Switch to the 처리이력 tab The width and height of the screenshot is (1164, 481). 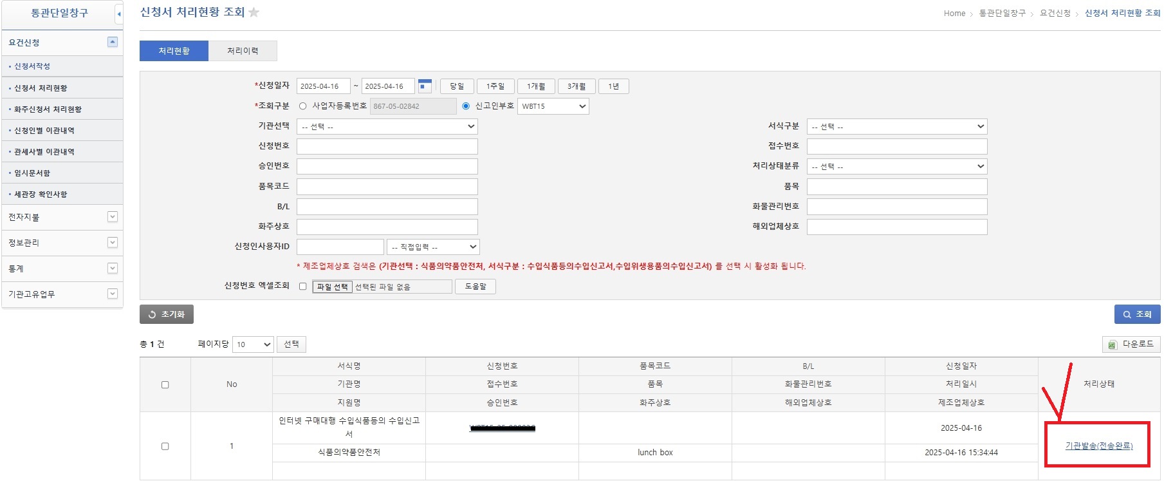click(243, 51)
